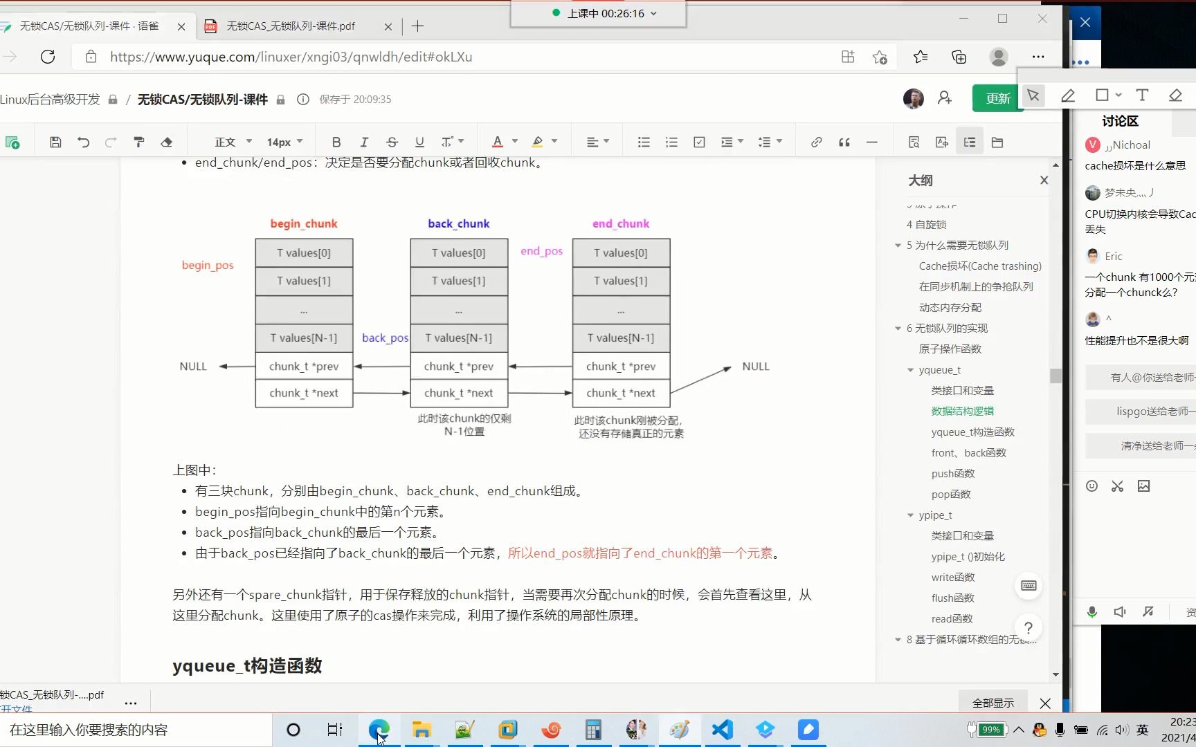Insert a block quote
Image resolution: width=1196 pixels, height=747 pixels.
click(x=844, y=141)
